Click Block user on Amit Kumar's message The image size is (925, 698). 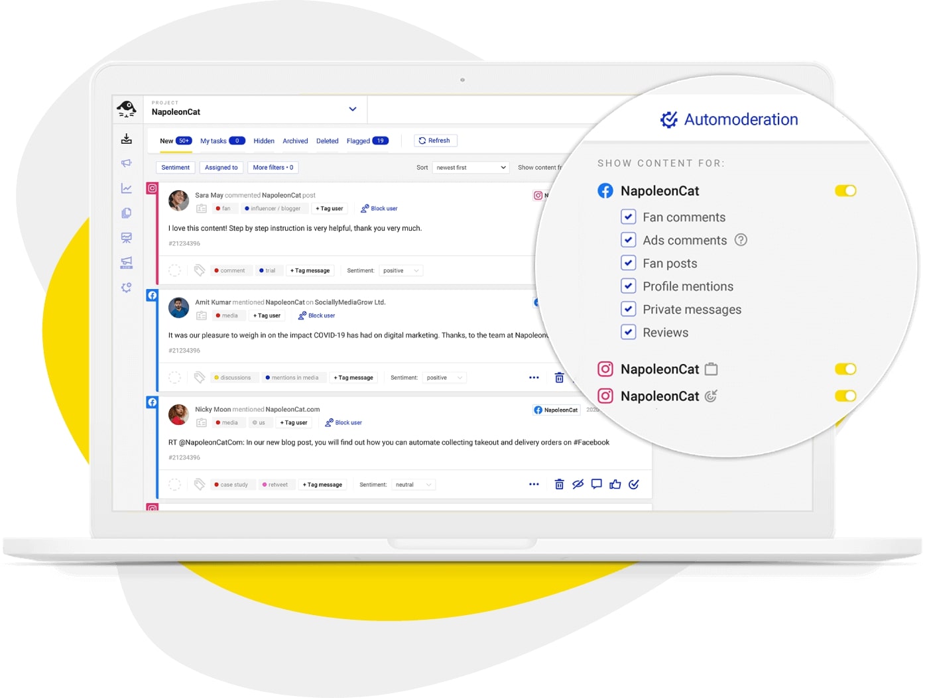pyautogui.click(x=317, y=316)
